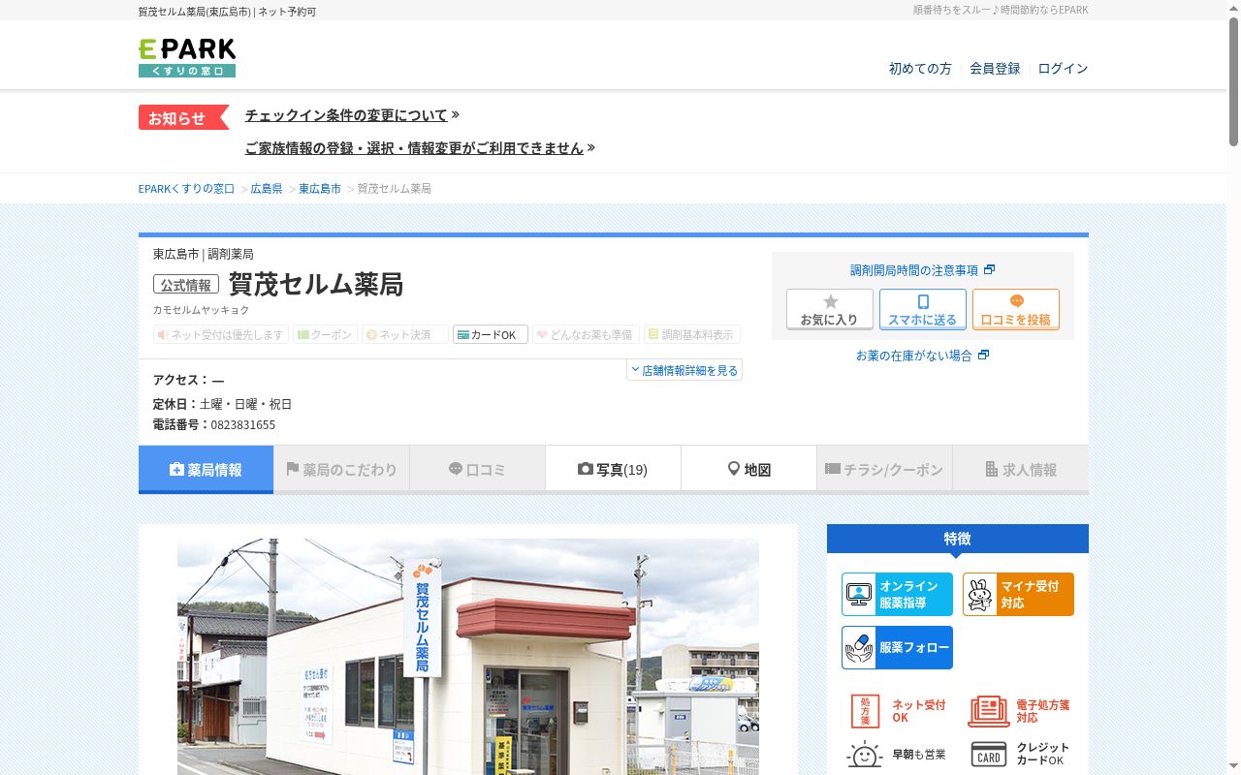Select the オンライン服薬指導 feature badge
Image resolution: width=1241 pixels, height=775 pixels.
coord(897,594)
